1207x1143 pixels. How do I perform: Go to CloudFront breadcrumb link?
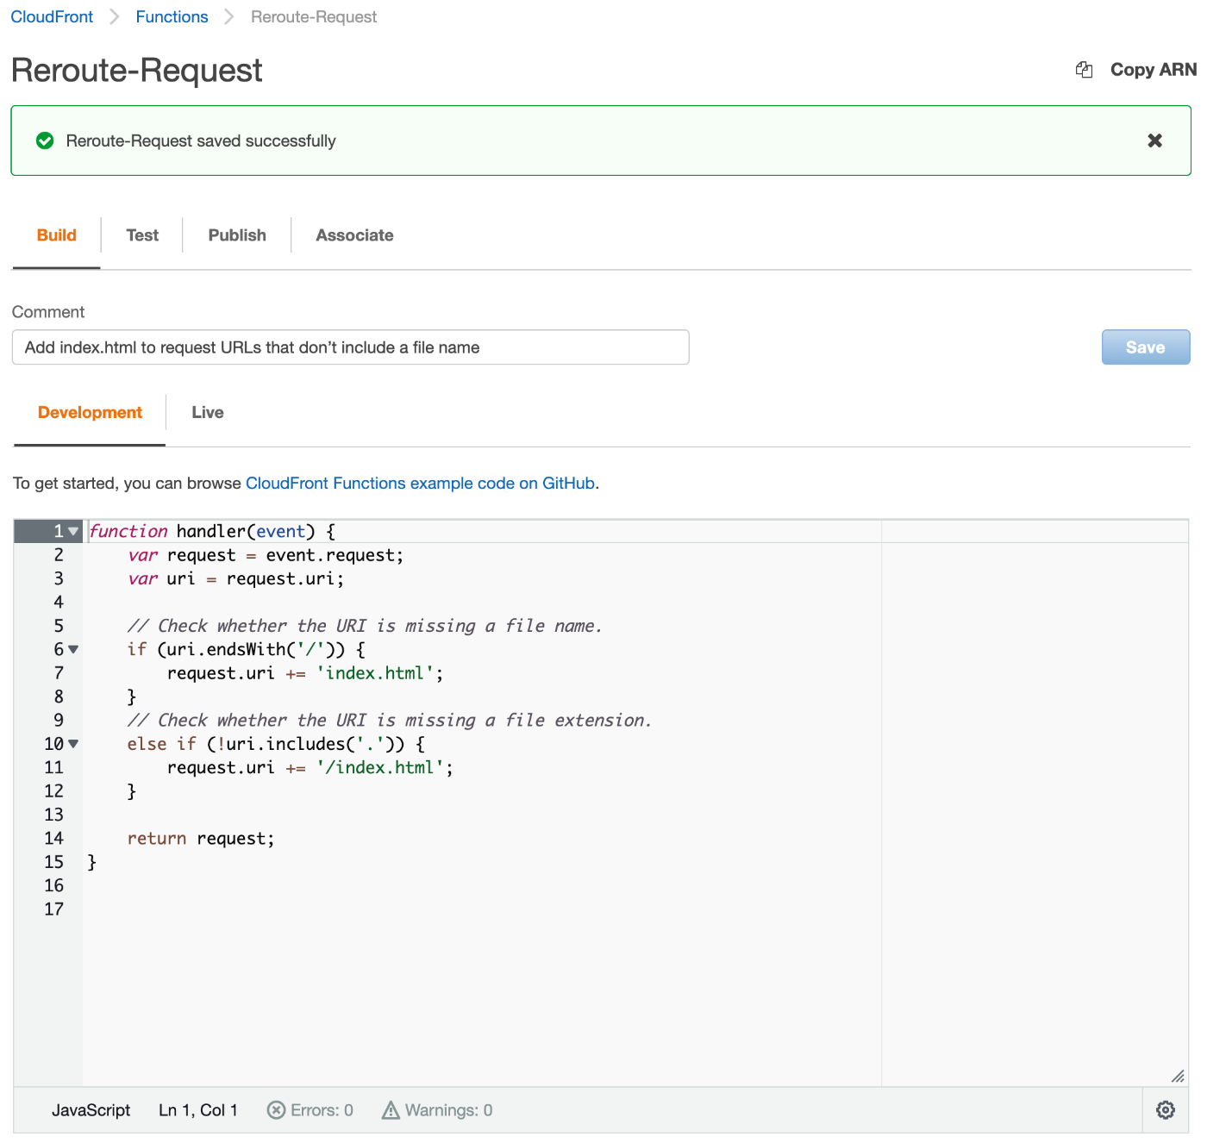[x=52, y=17]
